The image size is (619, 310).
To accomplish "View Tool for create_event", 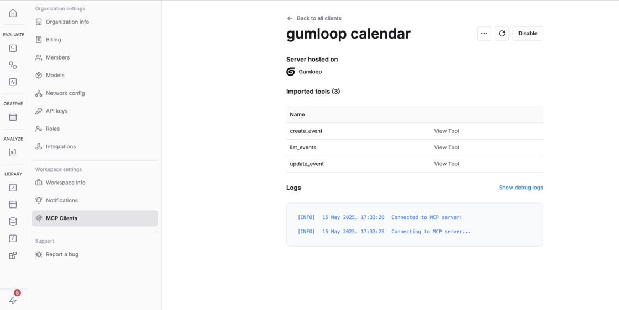I will (447, 131).
